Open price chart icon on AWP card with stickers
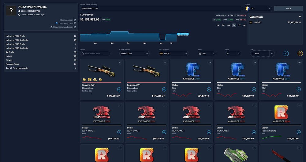Viewport: 306px width, 162px height. tap(119, 89)
